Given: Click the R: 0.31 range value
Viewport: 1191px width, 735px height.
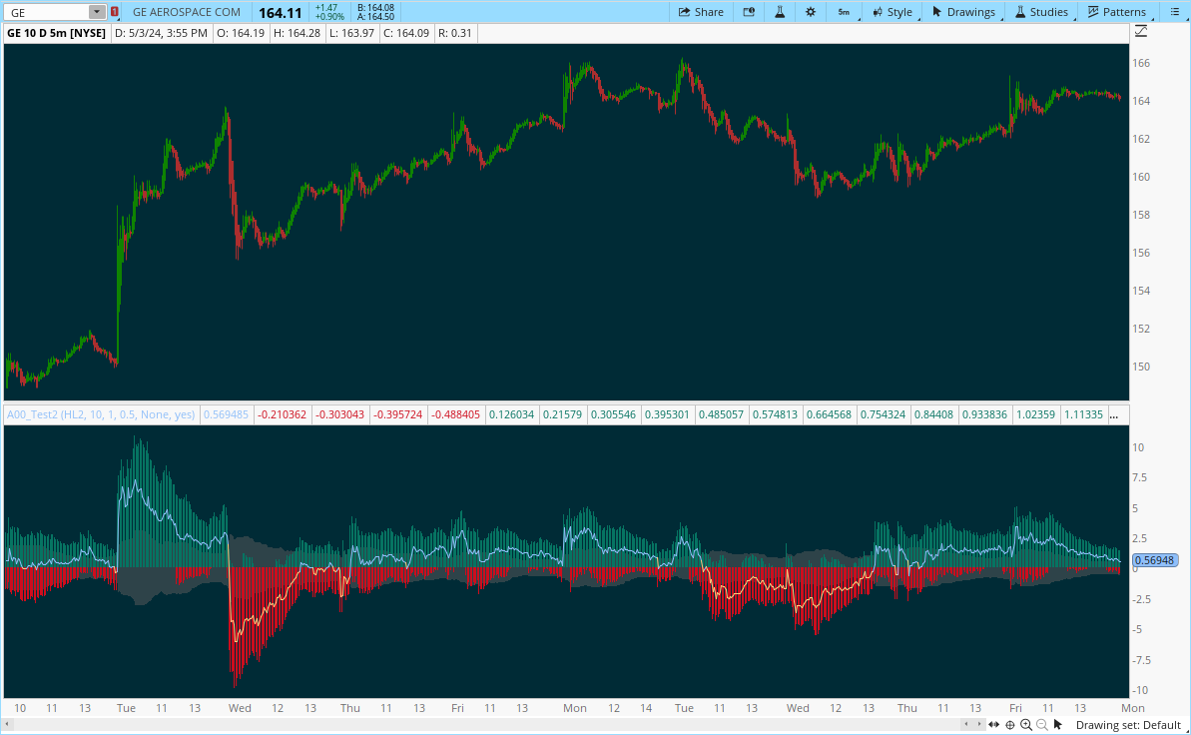Looking at the screenshot, I should pyautogui.click(x=455, y=33).
